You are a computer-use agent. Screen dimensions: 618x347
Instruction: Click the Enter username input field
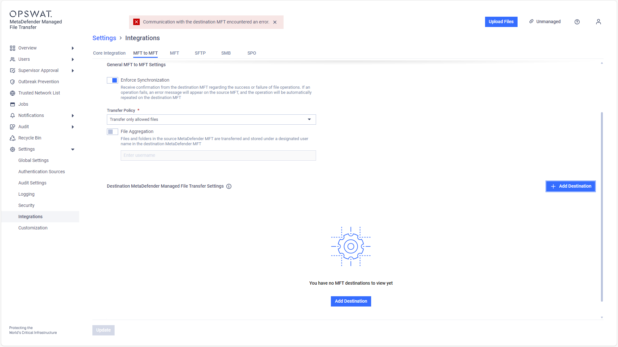point(218,156)
